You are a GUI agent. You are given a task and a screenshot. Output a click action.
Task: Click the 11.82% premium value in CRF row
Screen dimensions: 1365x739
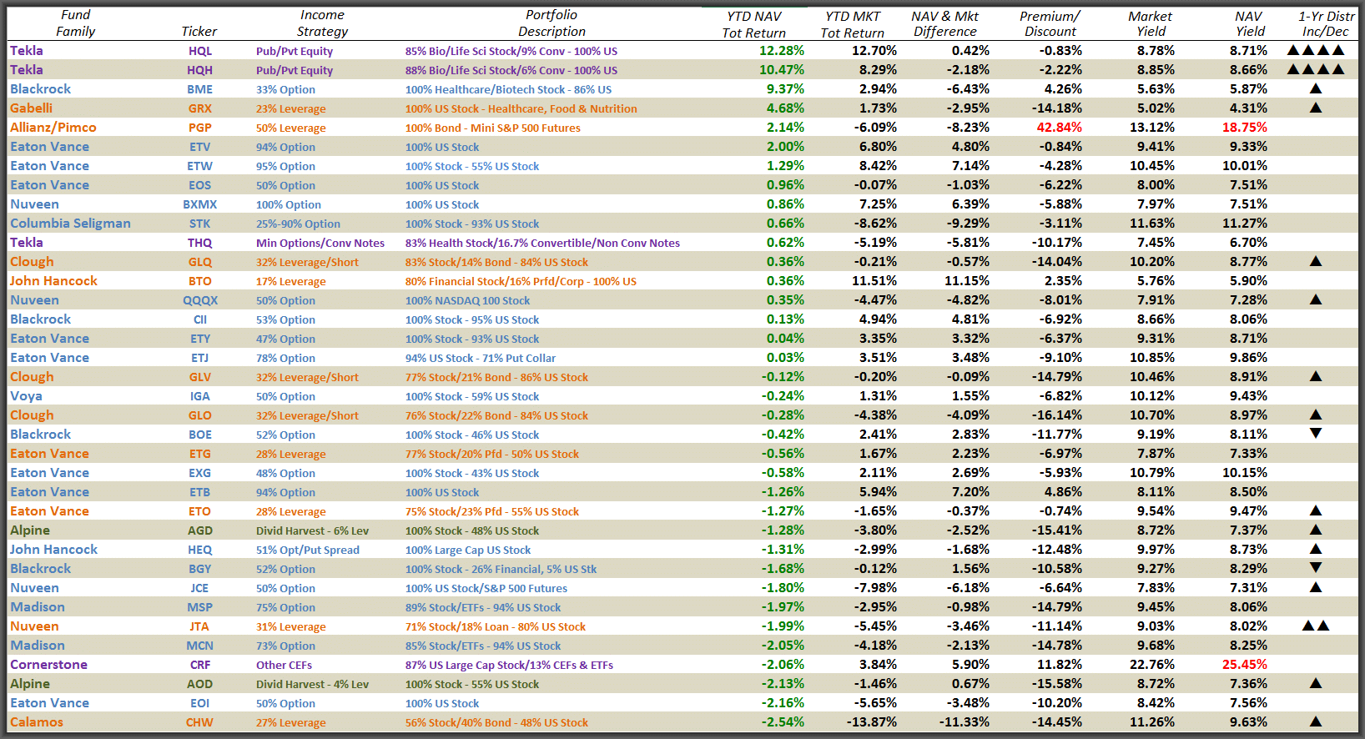[x=1060, y=665]
